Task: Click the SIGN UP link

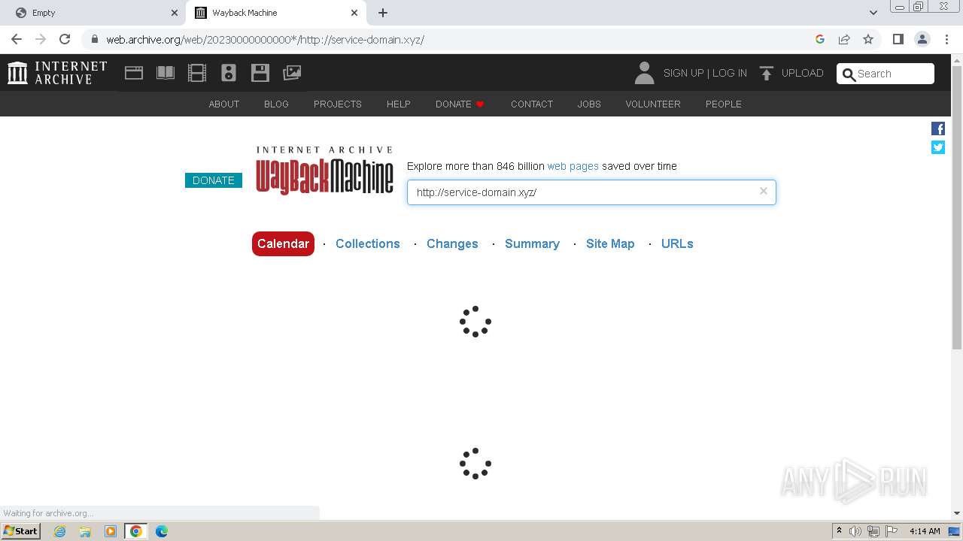Action: click(684, 73)
